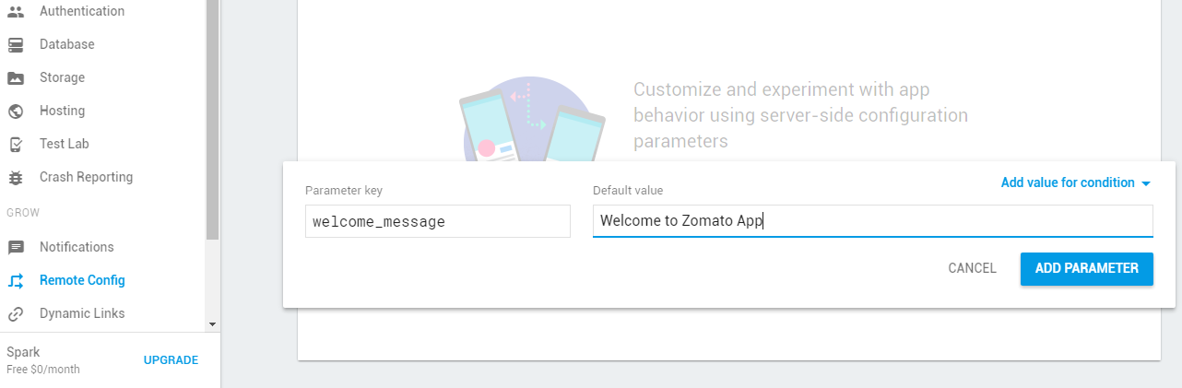Click the ADD PARAMETER button
Screen dimensions: 1182x388
1087,268
